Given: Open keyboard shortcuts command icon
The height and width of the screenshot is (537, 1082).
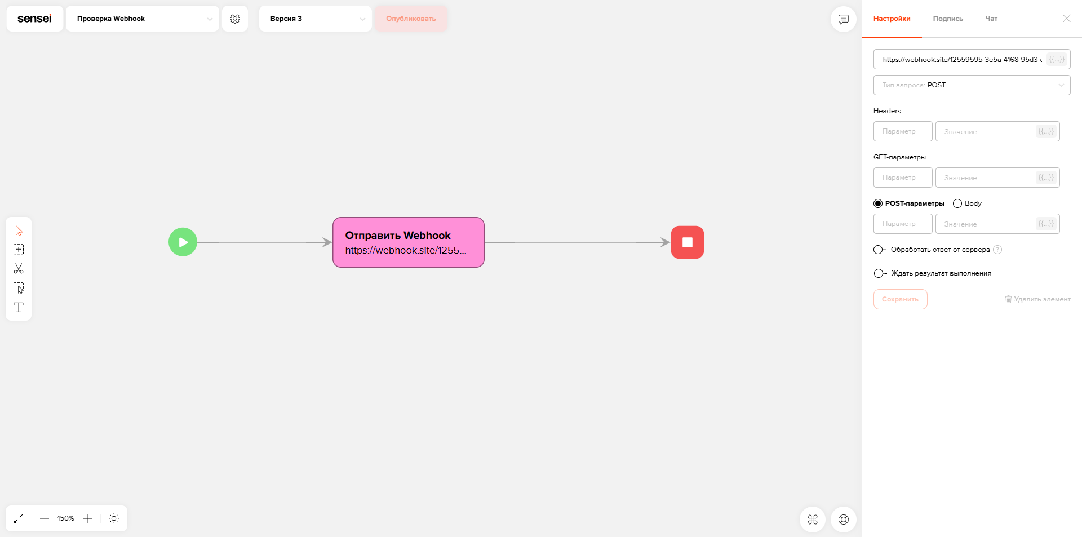Looking at the screenshot, I should pyautogui.click(x=813, y=520).
